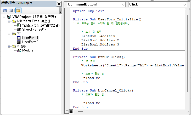Click the btnCancel_Click sub declaration
191x115 pixels.
(x=103, y=90)
